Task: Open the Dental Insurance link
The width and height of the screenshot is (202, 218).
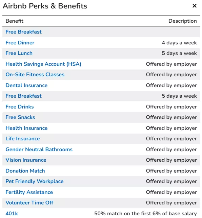Action: [26, 85]
